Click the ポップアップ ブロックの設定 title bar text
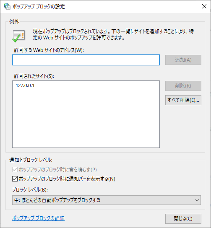211x228 pixels. [x=39, y=6]
